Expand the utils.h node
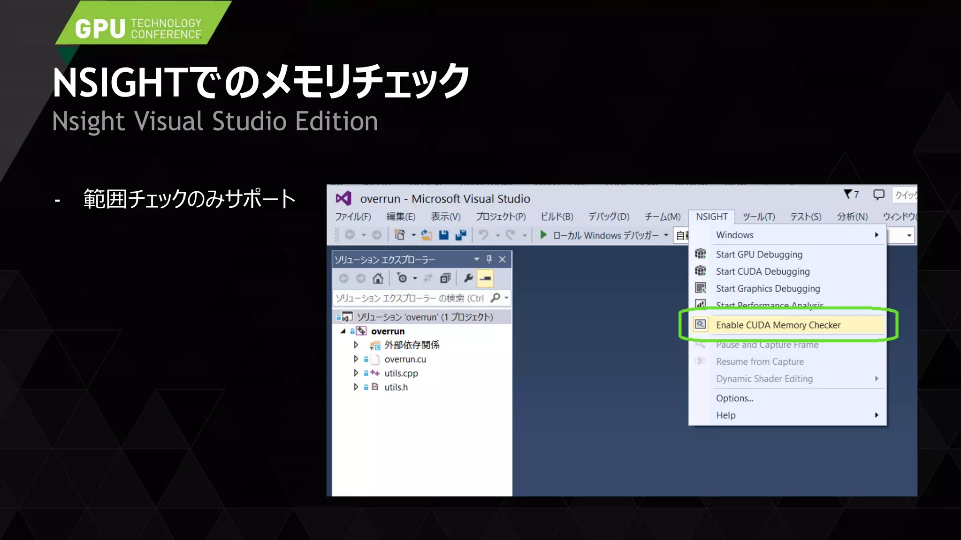 (x=356, y=387)
